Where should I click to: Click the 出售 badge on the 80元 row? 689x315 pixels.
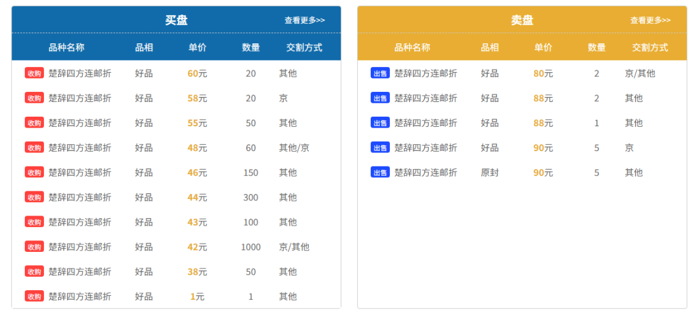pos(380,73)
